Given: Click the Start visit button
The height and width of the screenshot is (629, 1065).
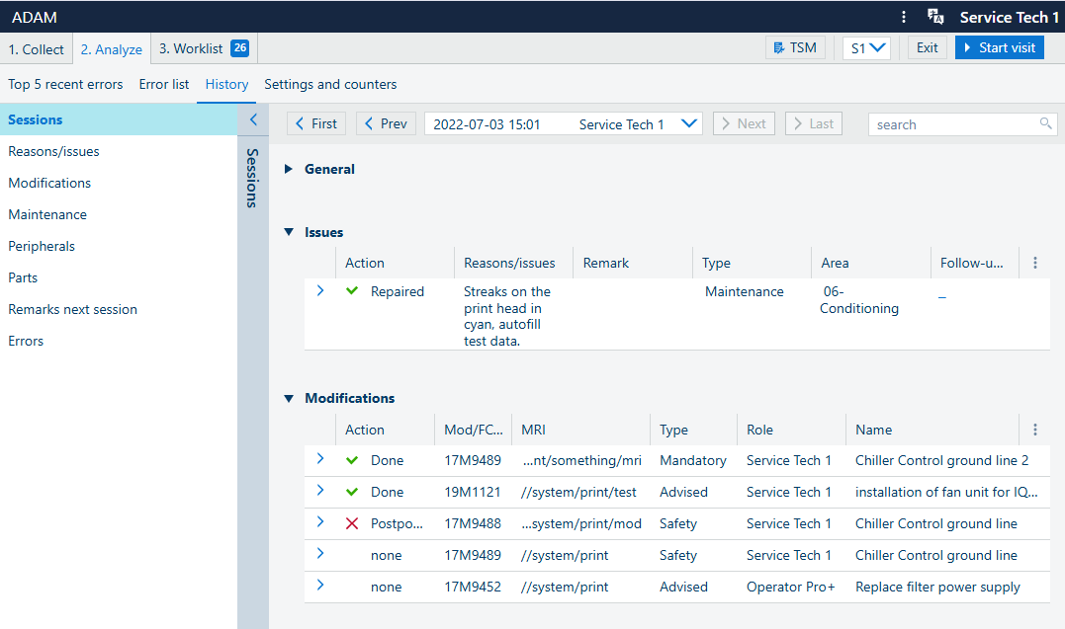Looking at the screenshot, I should pyautogui.click(x=999, y=47).
